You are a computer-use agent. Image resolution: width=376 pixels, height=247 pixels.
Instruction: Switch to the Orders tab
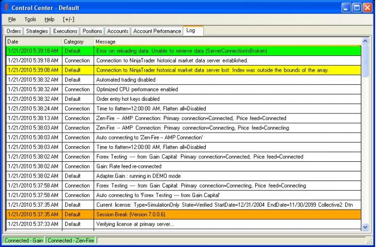(x=14, y=31)
